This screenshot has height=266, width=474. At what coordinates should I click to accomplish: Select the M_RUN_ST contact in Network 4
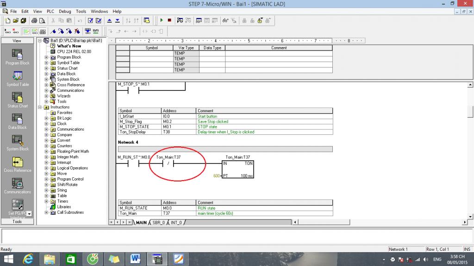coord(133,163)
